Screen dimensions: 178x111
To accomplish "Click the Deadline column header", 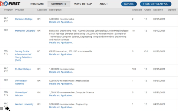I will [158, 10].
